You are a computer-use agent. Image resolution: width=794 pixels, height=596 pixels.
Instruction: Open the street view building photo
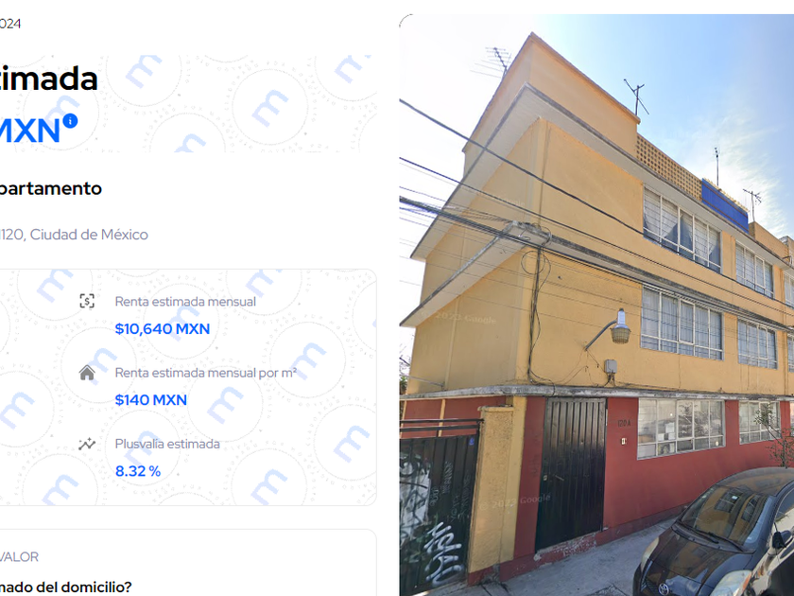point(596,305)
